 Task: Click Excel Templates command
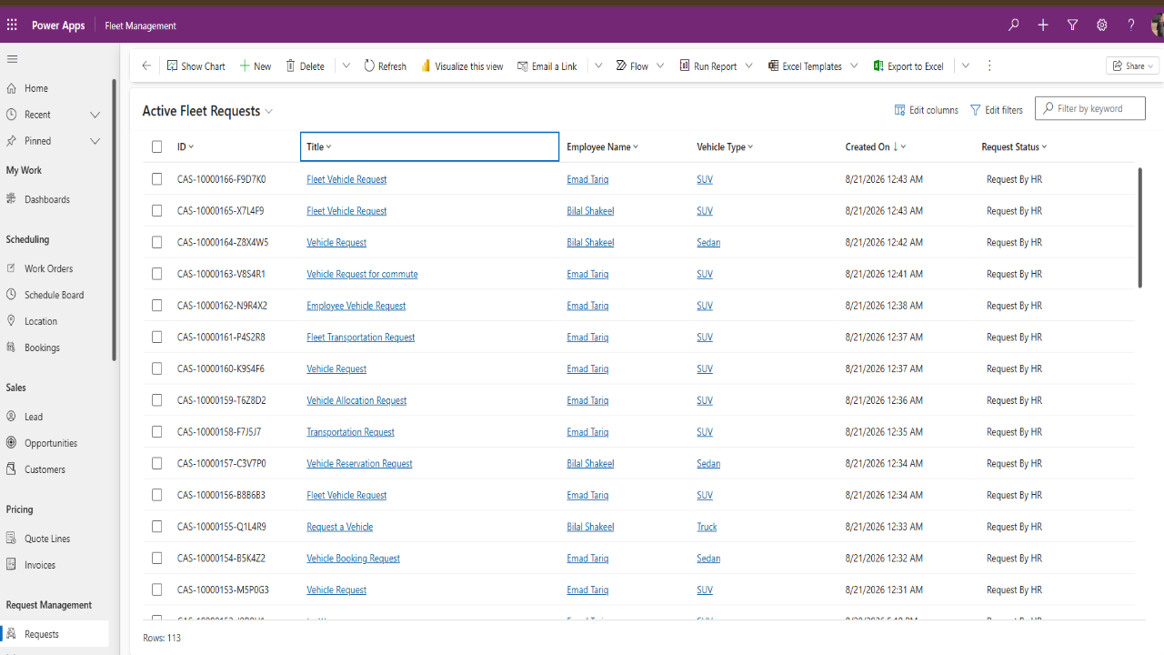tap(805, 66)
